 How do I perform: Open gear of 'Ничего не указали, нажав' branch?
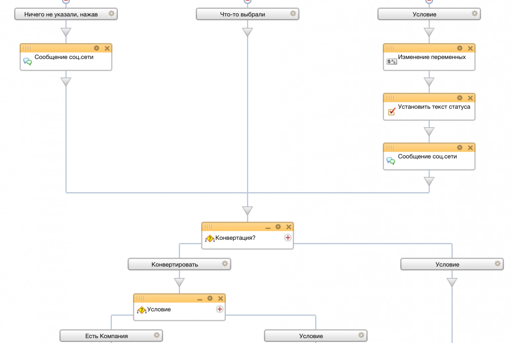[x=111, y=13]
